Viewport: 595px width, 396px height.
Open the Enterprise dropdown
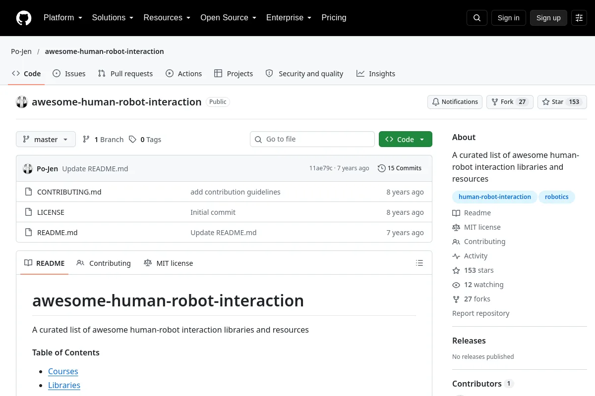coord(289,18)
